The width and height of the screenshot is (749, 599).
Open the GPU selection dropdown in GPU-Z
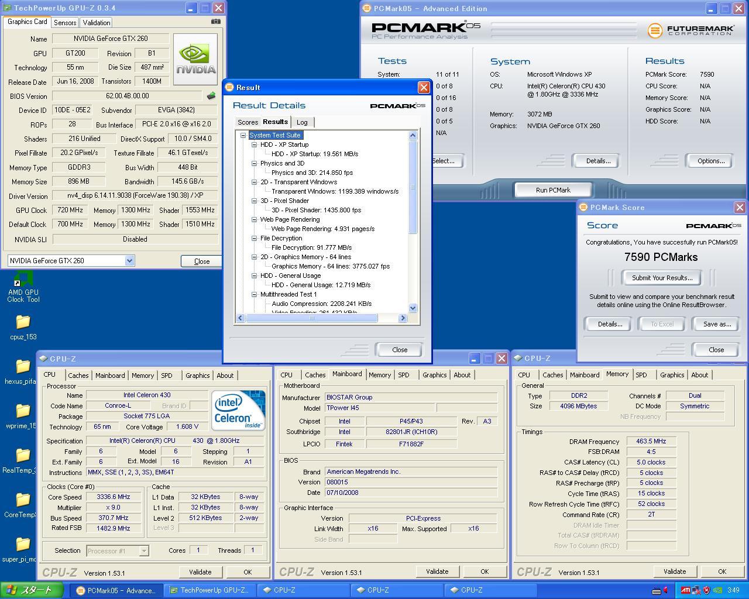(130, 261)
